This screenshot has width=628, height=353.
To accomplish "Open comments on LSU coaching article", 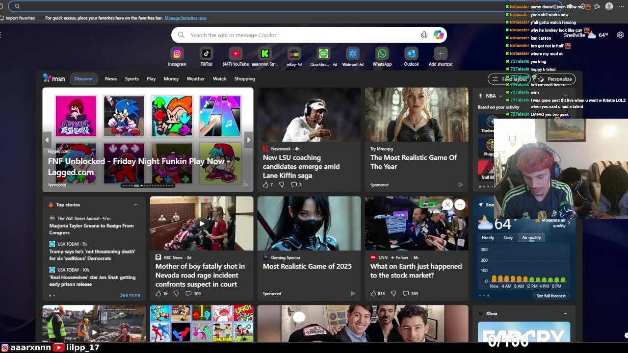I will pyautogui.click(x=296, y=185).
